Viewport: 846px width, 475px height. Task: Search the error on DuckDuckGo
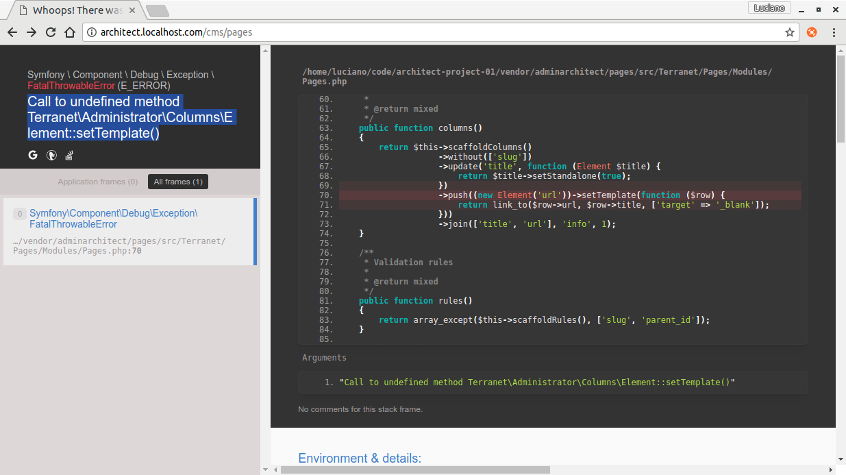pos(51,155)
